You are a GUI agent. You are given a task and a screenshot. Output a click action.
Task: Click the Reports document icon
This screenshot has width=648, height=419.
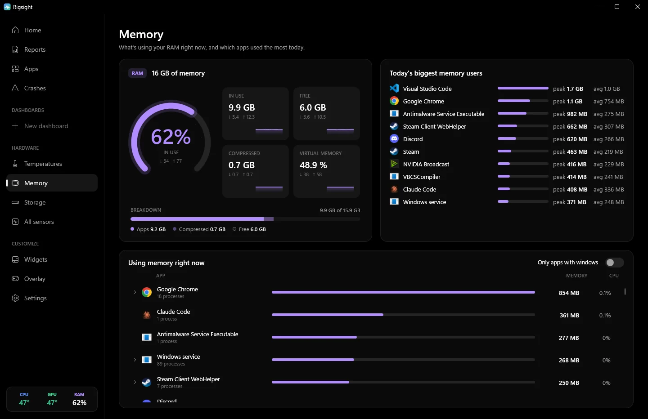tap(15, 49)
